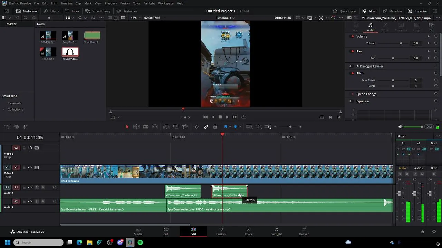Activate Trim Edit Mode tool
The width and height of the screenshot is (442, 248).
136,127
